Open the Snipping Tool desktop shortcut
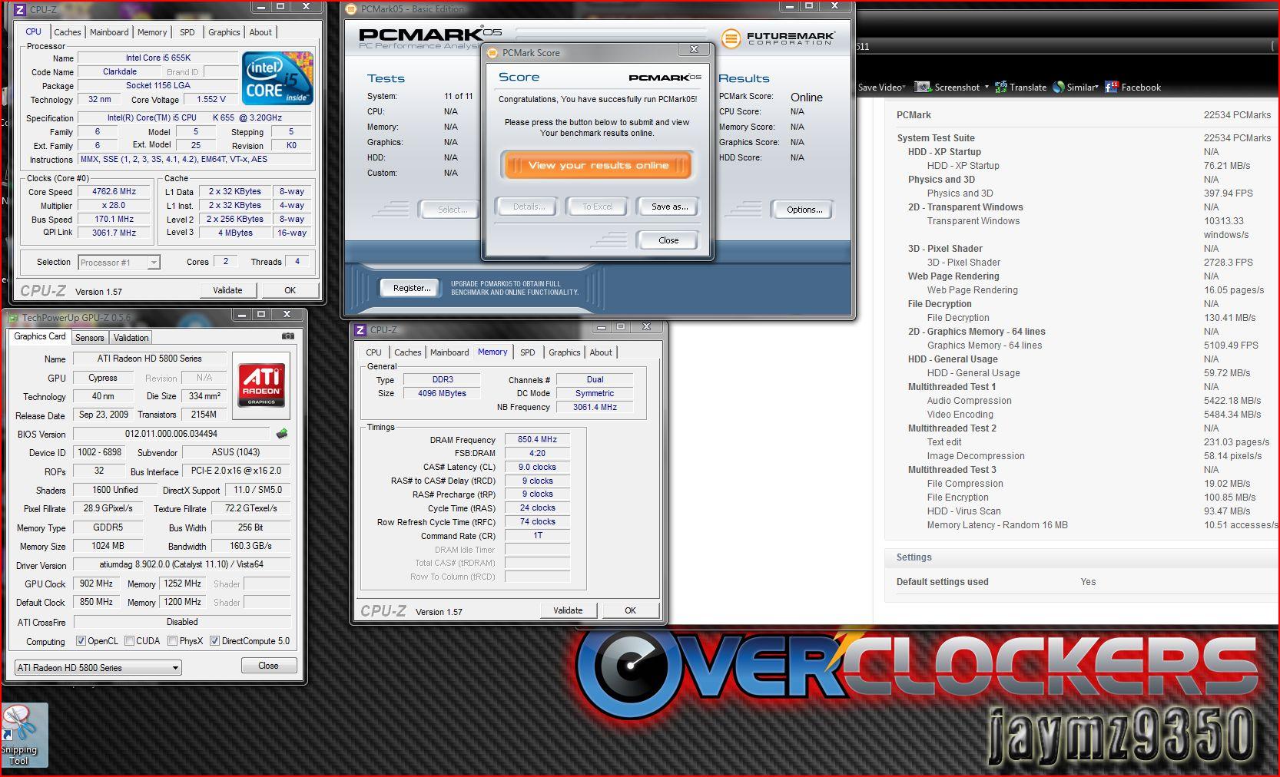1280x777 pixels. point(19,736)
